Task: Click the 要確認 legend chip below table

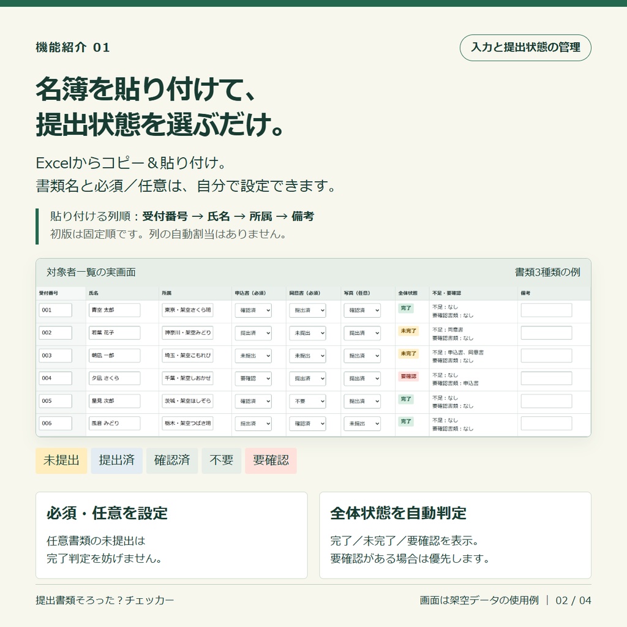Action: pyautogui.click(x=271, y=460)
